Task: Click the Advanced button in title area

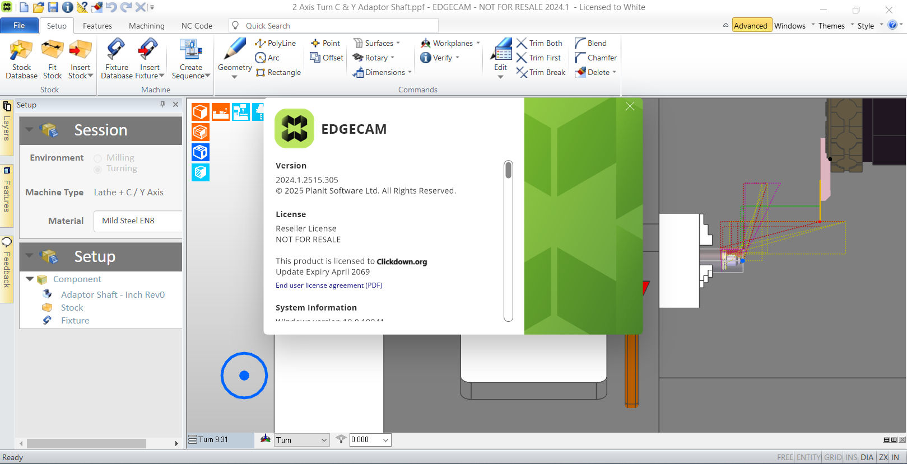Action: click(750, 26)
